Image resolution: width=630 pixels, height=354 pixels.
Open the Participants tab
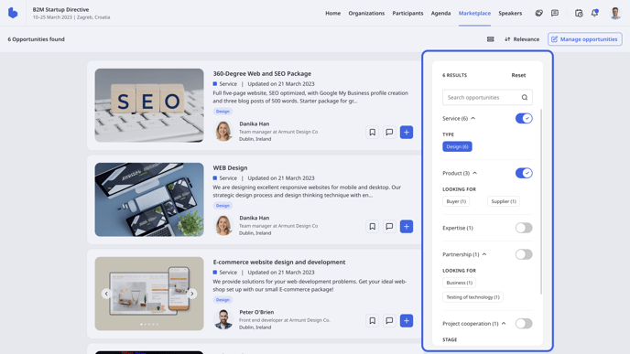click(407, 13)
